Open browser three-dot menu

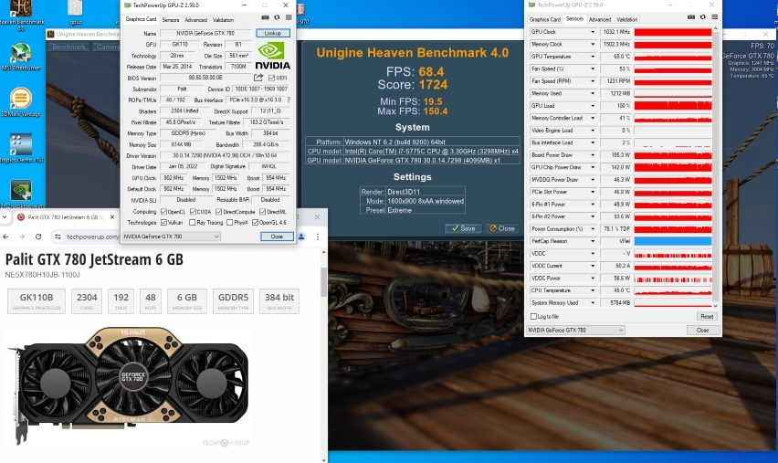tap(318, 237)
